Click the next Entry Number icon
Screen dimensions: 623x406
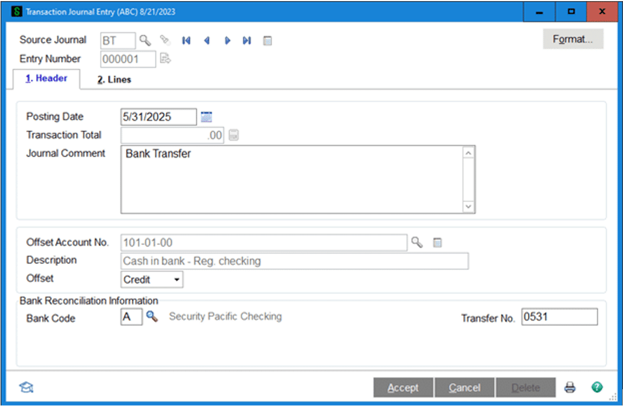pos(165,59)
